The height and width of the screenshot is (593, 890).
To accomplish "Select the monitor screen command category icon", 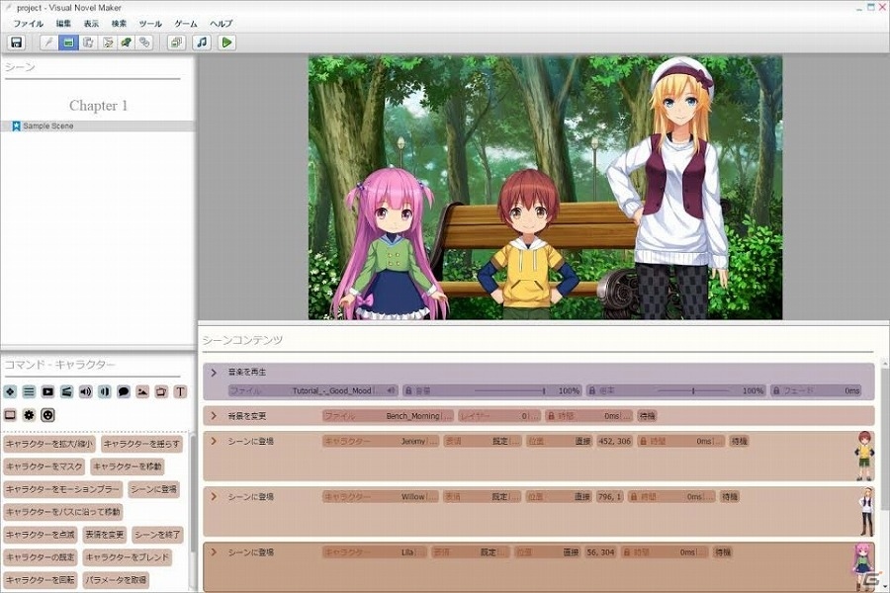I will pos(10,415).
